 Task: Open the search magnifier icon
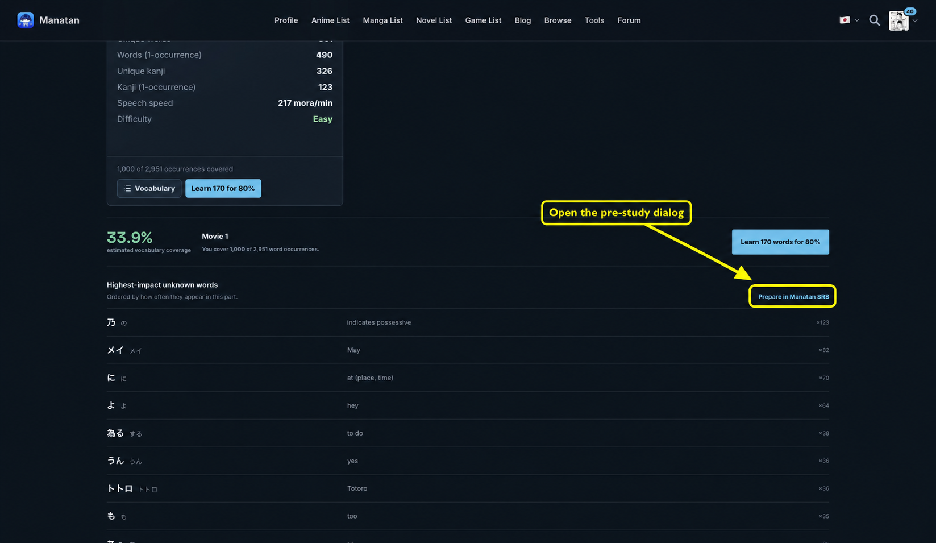coord(875,20)
